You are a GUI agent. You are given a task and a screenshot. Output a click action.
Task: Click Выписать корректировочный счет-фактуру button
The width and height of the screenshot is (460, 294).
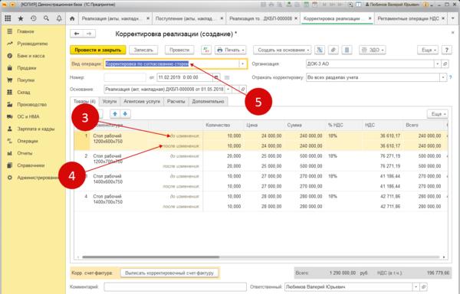pyautogui.click(x=169, y=273)
